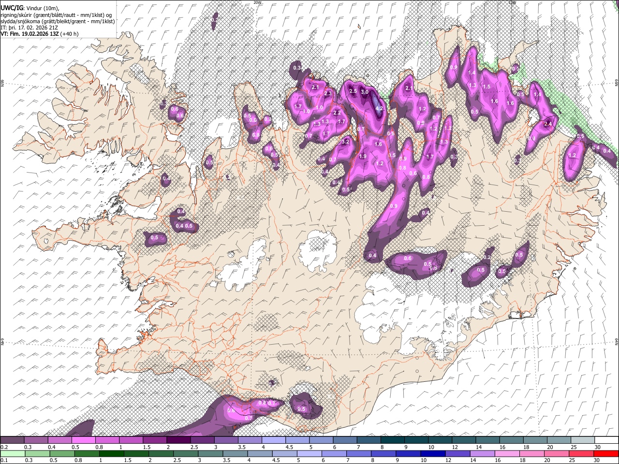Viewport: 619px width, 464px height.
Task: Click the 2.4 value in the northeast
Action: [548, 124]
